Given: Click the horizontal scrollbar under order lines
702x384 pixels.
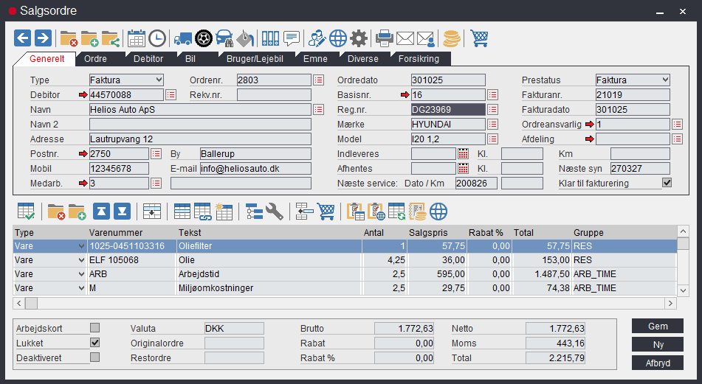Looking at the screenshot, I should point(345,303).
